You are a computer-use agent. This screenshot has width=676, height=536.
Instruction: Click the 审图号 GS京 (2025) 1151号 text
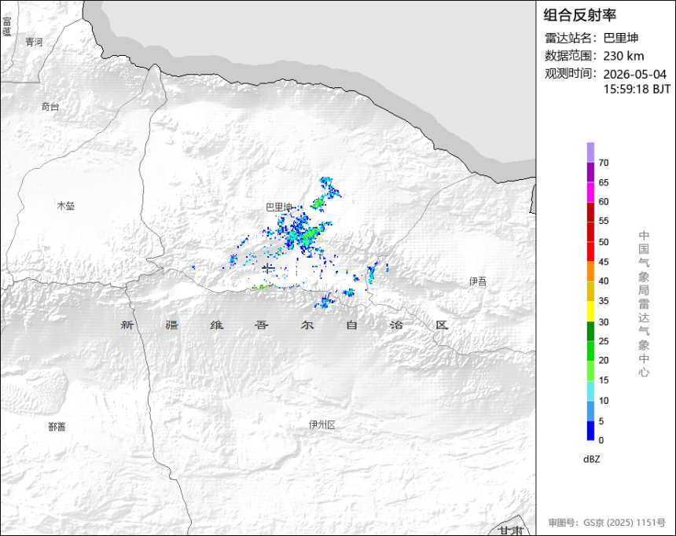(607, 523)
